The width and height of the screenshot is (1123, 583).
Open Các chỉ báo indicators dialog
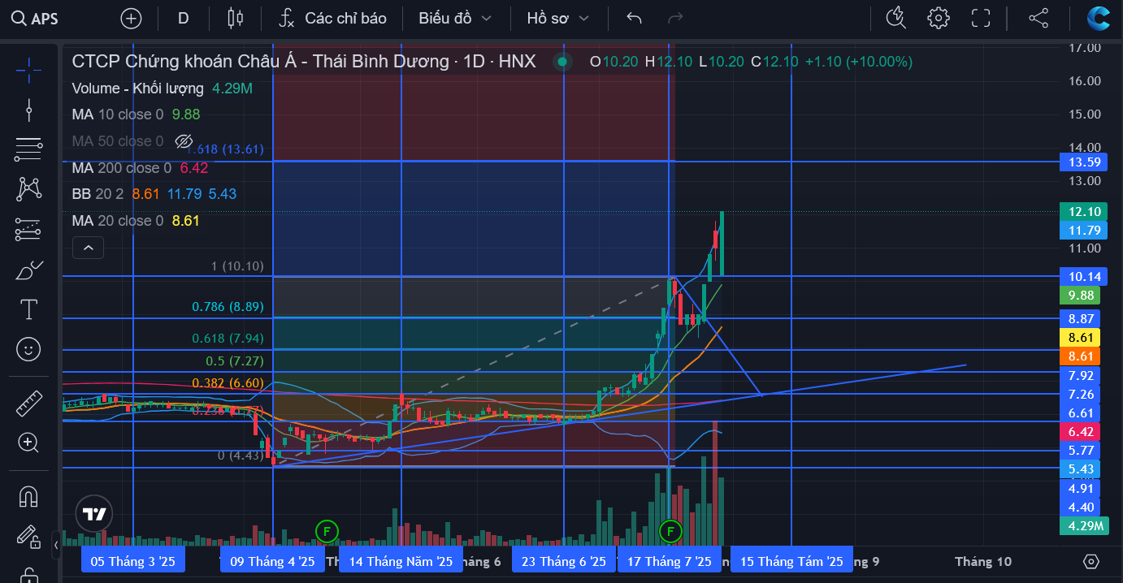pos(332,18)
